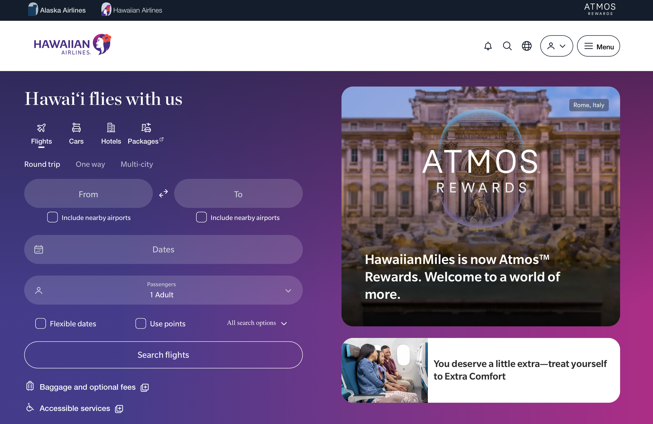Enable the Flexible dates checkbox
653x424 pixels.
tap(40, 323)
